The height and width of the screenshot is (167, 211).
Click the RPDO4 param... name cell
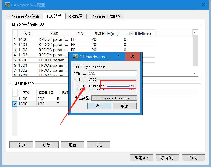click(x=53, y=55)
